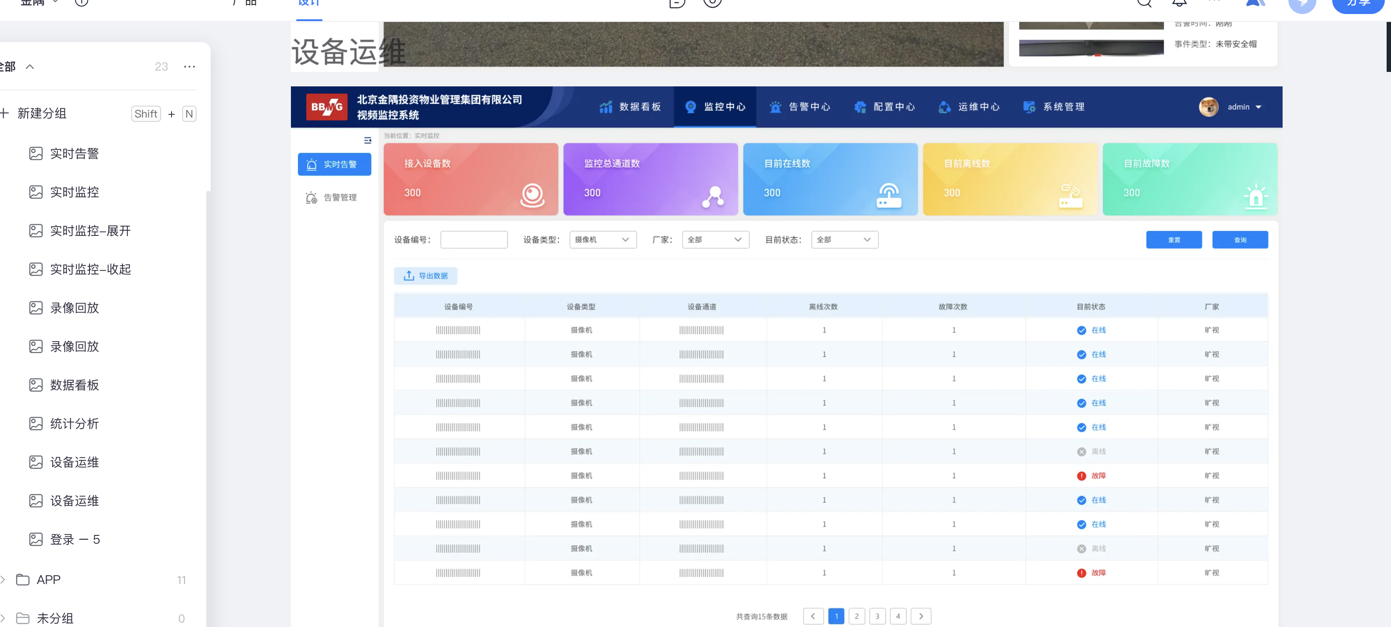Click the 设备编号 column header
Image resolution: width=1391 pixels, height=627 pixels.
pyautogui.click(x=459, y=306)
